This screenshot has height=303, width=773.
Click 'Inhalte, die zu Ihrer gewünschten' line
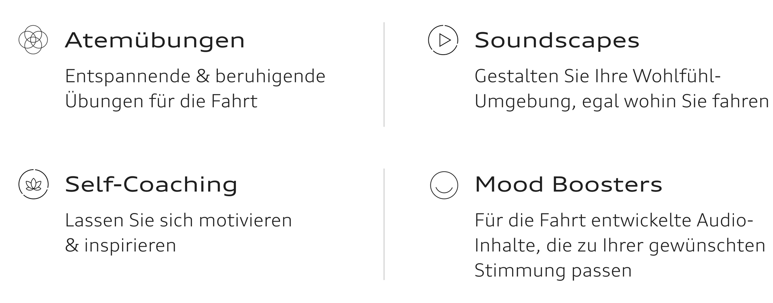620,246
